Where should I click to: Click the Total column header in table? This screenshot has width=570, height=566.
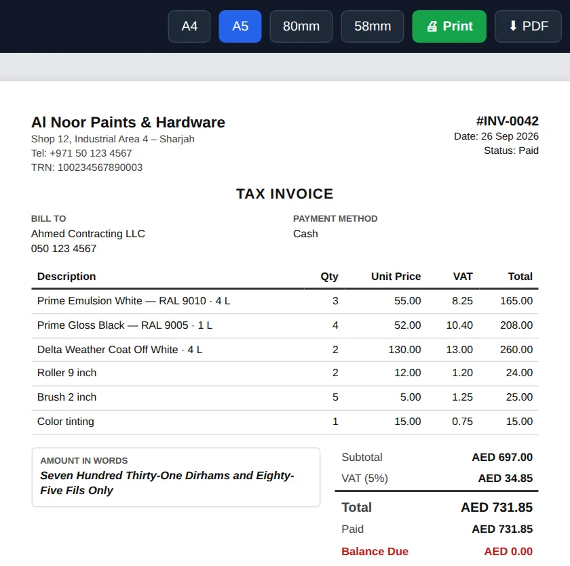coord(520,277)
